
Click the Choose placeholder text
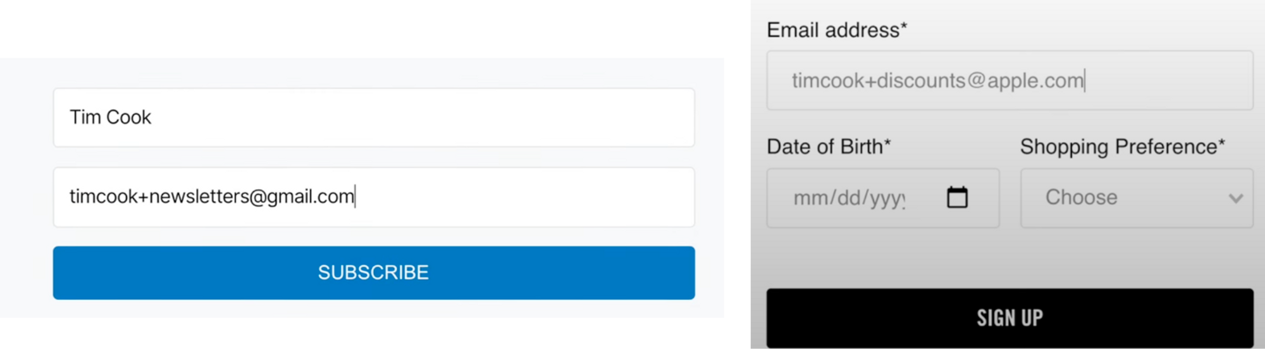coord(1082,197)
